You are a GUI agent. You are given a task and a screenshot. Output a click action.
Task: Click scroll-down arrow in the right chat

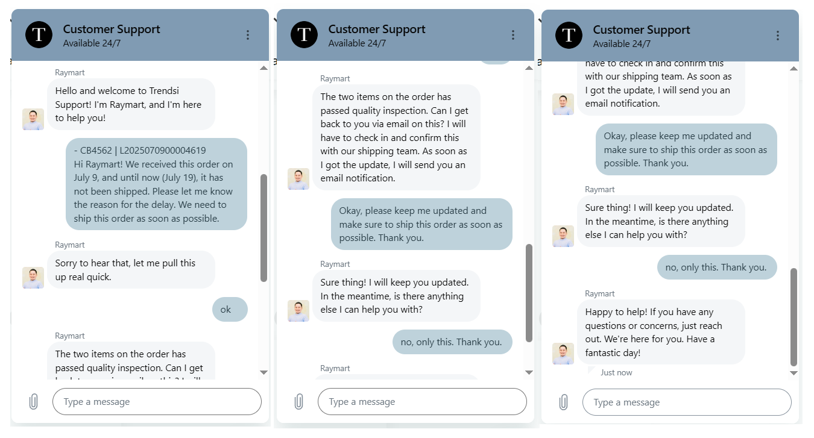793,373
